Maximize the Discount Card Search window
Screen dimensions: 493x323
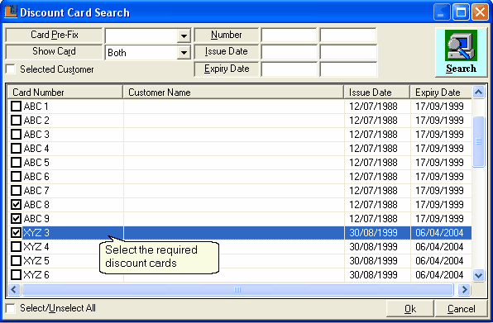461,12
